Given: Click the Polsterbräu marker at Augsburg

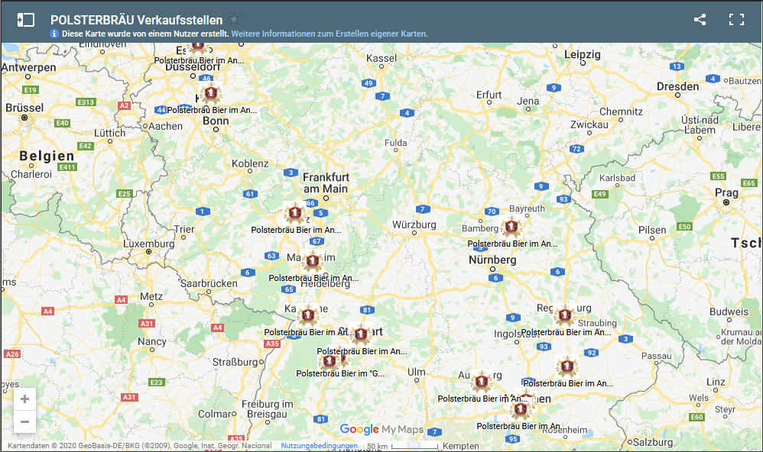Looking at the screenshot, I should coord(481,382).
